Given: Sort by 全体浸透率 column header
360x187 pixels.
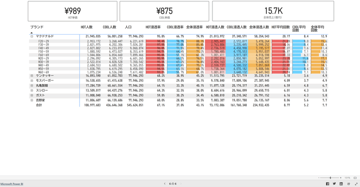Looking at the screenshot, I should pos(194,27).
